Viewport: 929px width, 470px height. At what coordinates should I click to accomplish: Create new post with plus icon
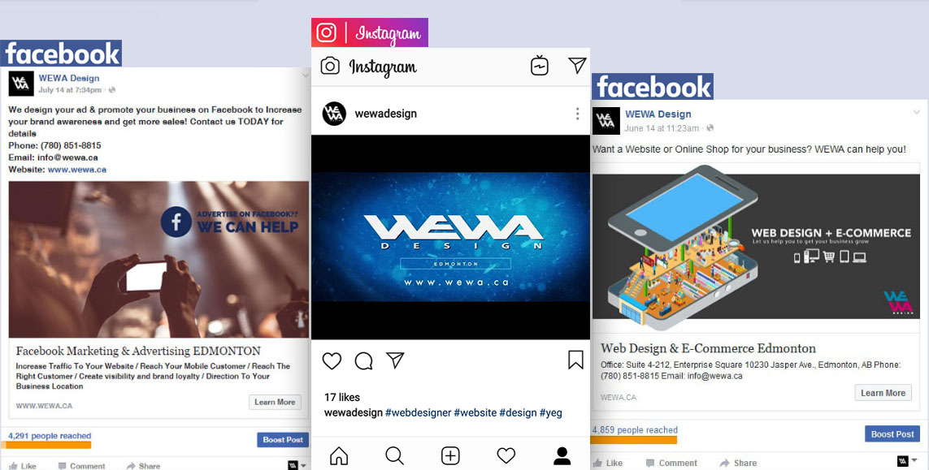[450, 455]
